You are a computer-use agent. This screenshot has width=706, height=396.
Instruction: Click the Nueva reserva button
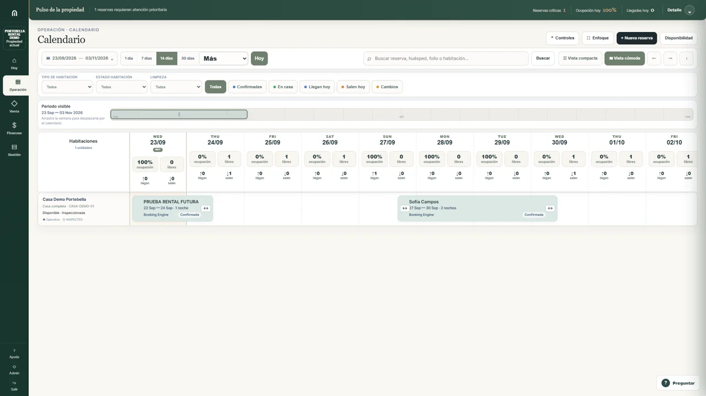(637, 38)
